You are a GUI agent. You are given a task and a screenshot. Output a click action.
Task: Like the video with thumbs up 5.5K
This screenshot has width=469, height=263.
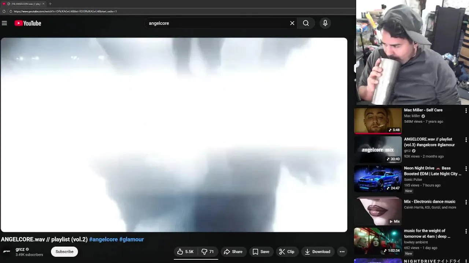point(185,252)
